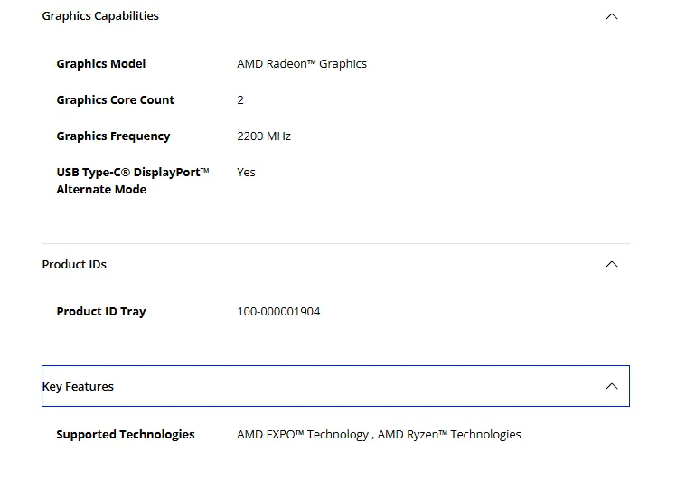Image resolution: width=695 pixels, height=480 pixels.
Task: Collapse Graphics Capabilities using its chevron arrow
Action: [x=612, y=16]
